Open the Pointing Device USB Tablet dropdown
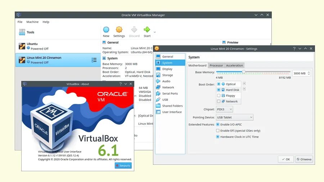The height and width of the screenshot is (182, 324). (x=234, y=117)
